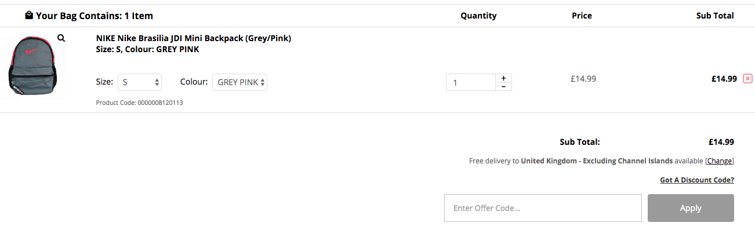
Task: Click the Quantity column header
Action: point(478,16)
